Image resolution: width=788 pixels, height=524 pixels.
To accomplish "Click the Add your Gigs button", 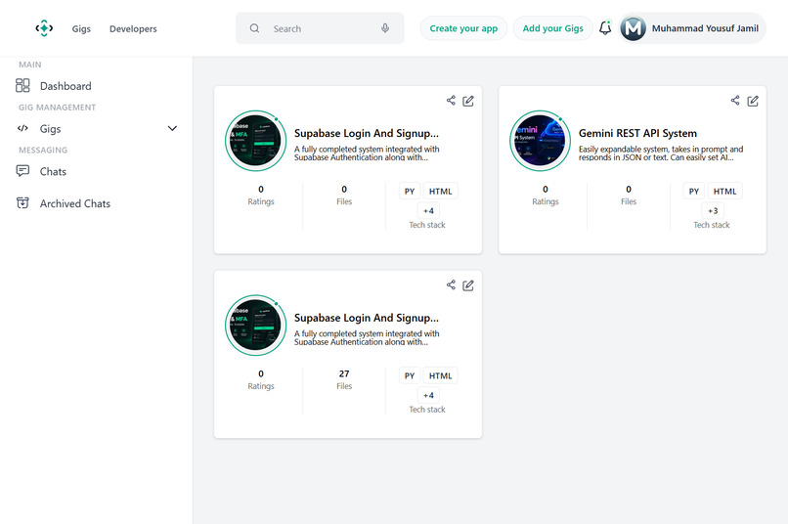I will (x=552, y=28).
